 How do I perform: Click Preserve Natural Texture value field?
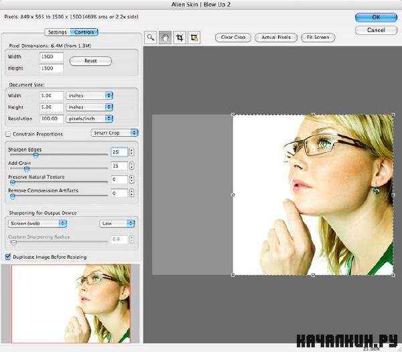coord(119,179)
